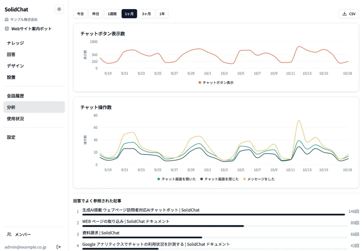Viewport: 362px width, 251px height.
Task: Click the building icon beside サンプル株式会社
Action: [x=7, y=20]
